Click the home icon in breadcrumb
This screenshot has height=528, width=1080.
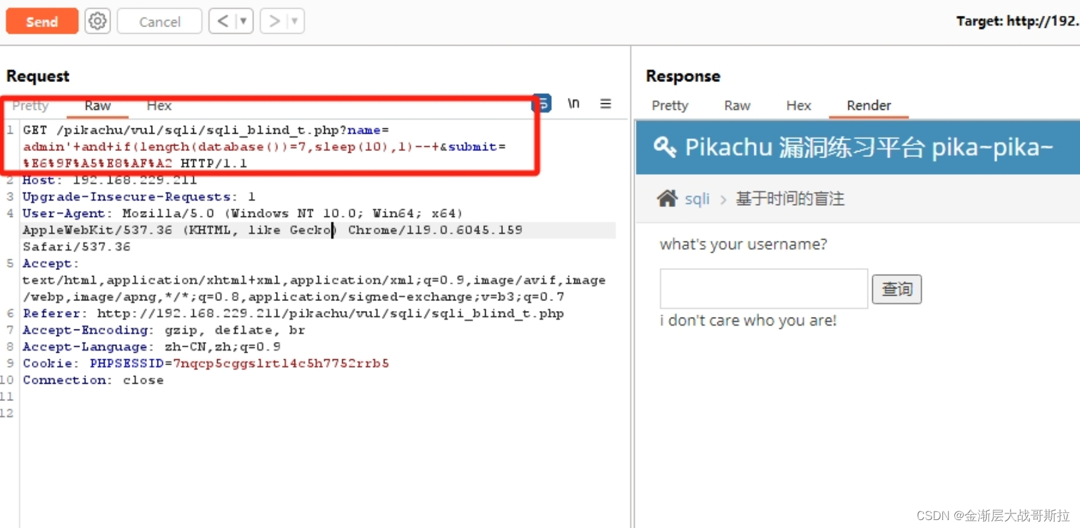point(667,198)
